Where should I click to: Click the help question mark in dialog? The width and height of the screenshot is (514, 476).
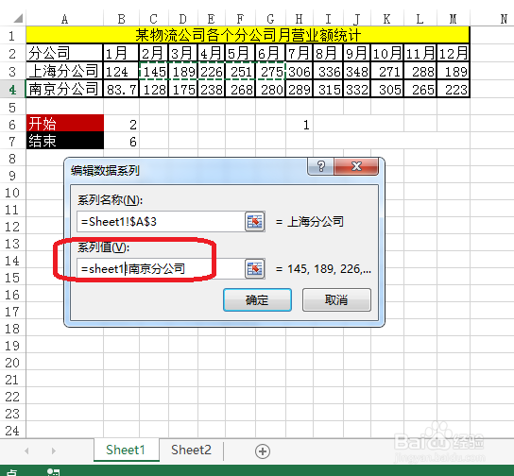click(321, 166)
